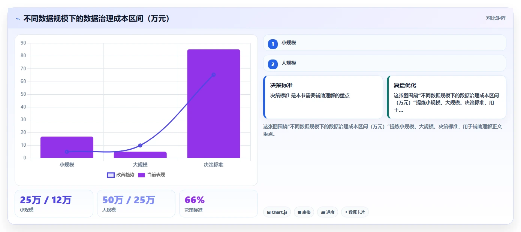
Task: Select the 66% stat card
Action: [x=219, y=204]
